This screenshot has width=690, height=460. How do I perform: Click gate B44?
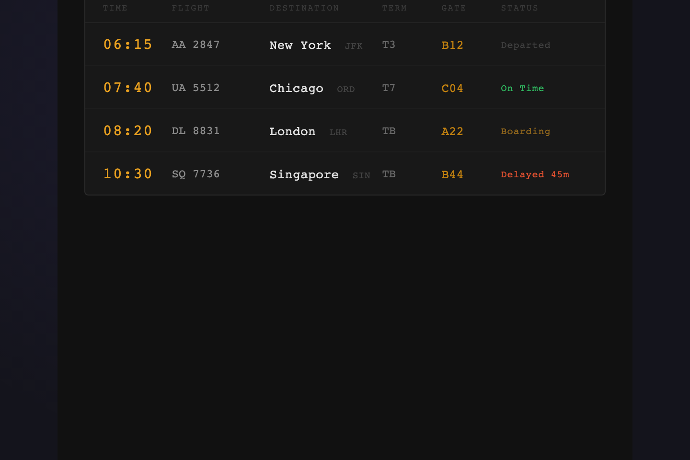point(452,174)
